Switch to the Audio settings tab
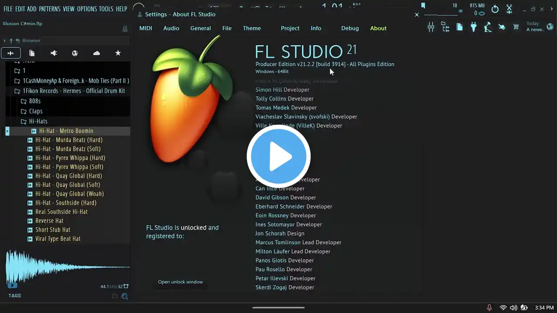Viewport: 557px width, 313px height. point(171,28)
